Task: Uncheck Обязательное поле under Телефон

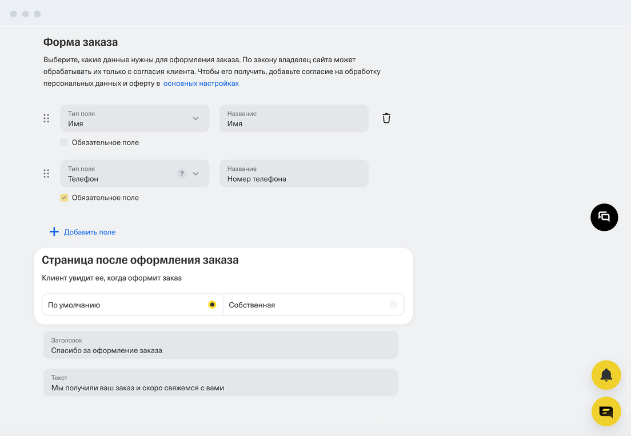Action: coord(64,198)
